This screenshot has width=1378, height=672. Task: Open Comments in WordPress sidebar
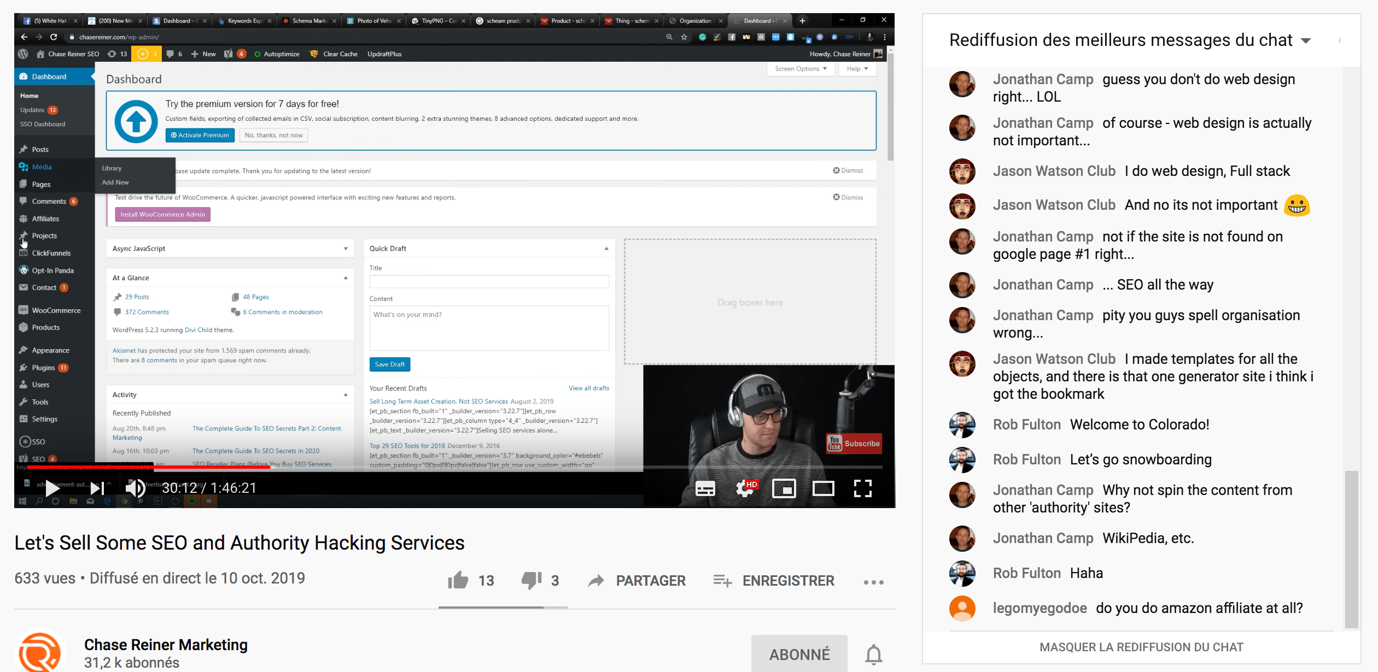[x=49, y=201]
